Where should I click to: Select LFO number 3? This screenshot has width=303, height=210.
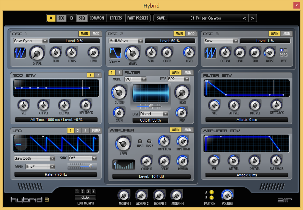[85, 131]
